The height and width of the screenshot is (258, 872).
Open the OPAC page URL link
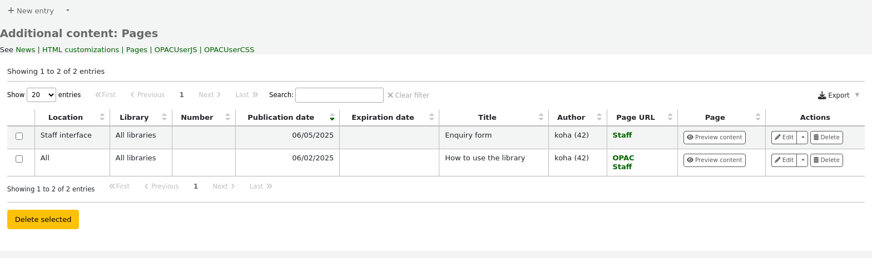coord(623,158)
